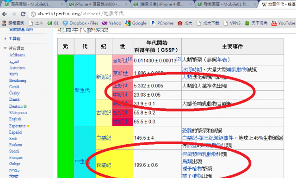Click the address bar with zh.wikipedia.org URL

[162, 13]
